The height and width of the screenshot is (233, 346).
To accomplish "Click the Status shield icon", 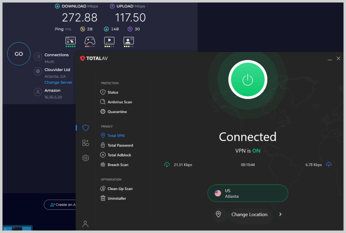I will (x=103, y=92).
